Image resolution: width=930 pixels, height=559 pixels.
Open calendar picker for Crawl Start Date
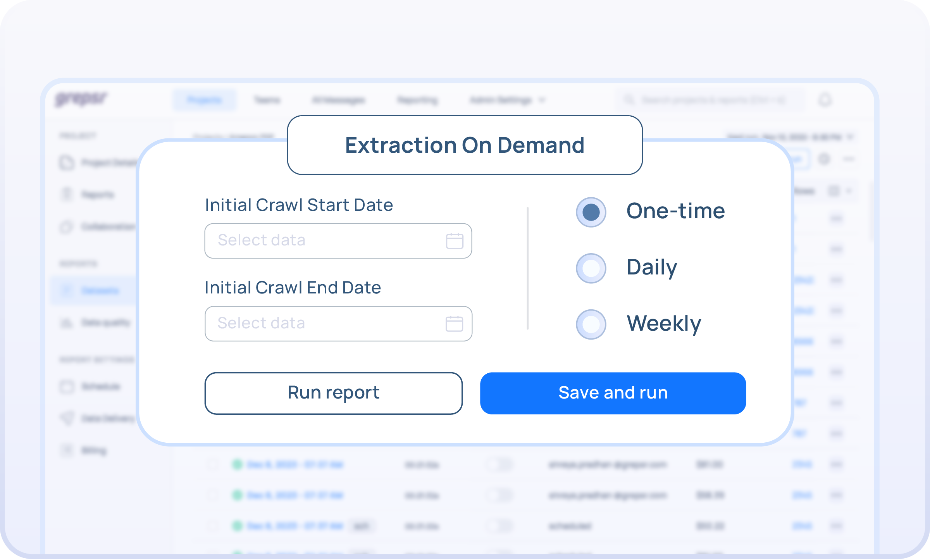coord(454,241)
